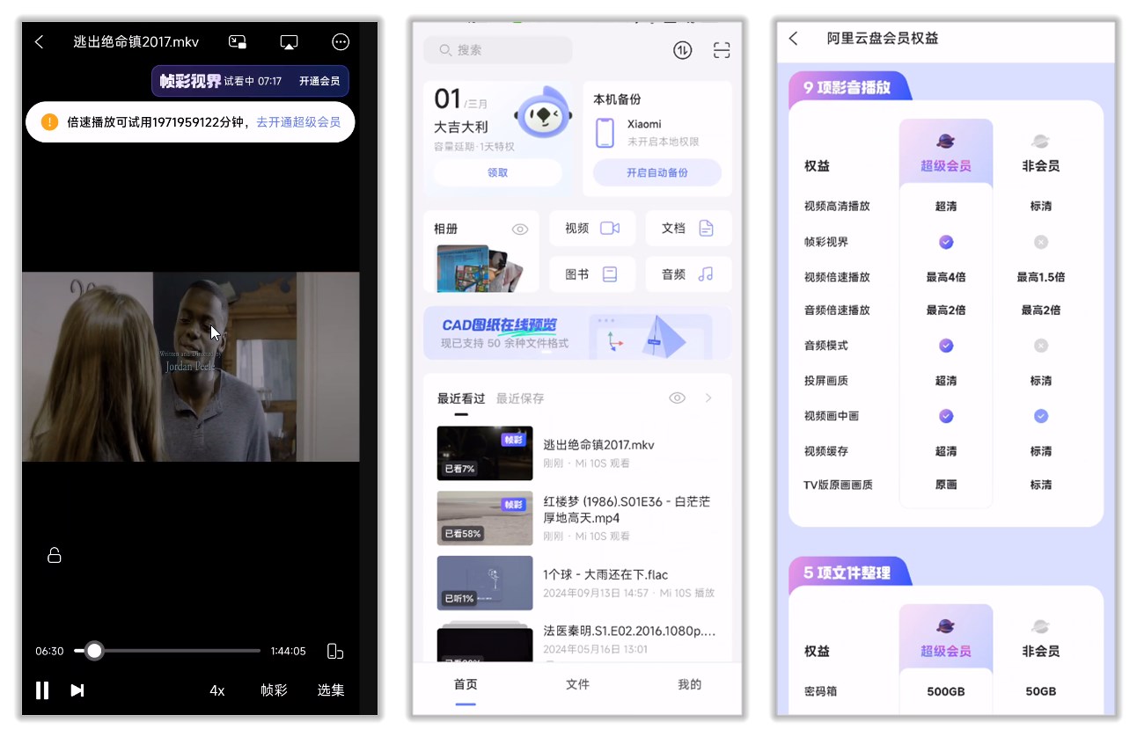Select 超级会员 column in 文件整理 table

click(946, 638)
